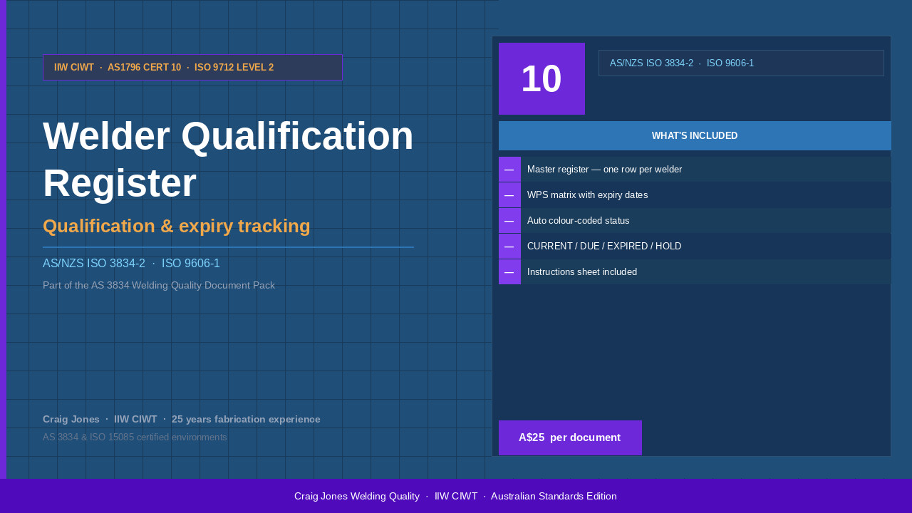
Task: Select the WHAT'S INCLUDED header bar
Action: pos(695,135)
